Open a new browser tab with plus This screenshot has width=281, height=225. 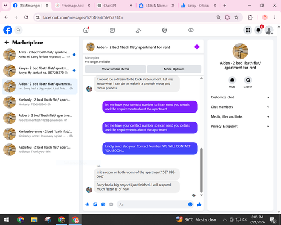[225, 6]
